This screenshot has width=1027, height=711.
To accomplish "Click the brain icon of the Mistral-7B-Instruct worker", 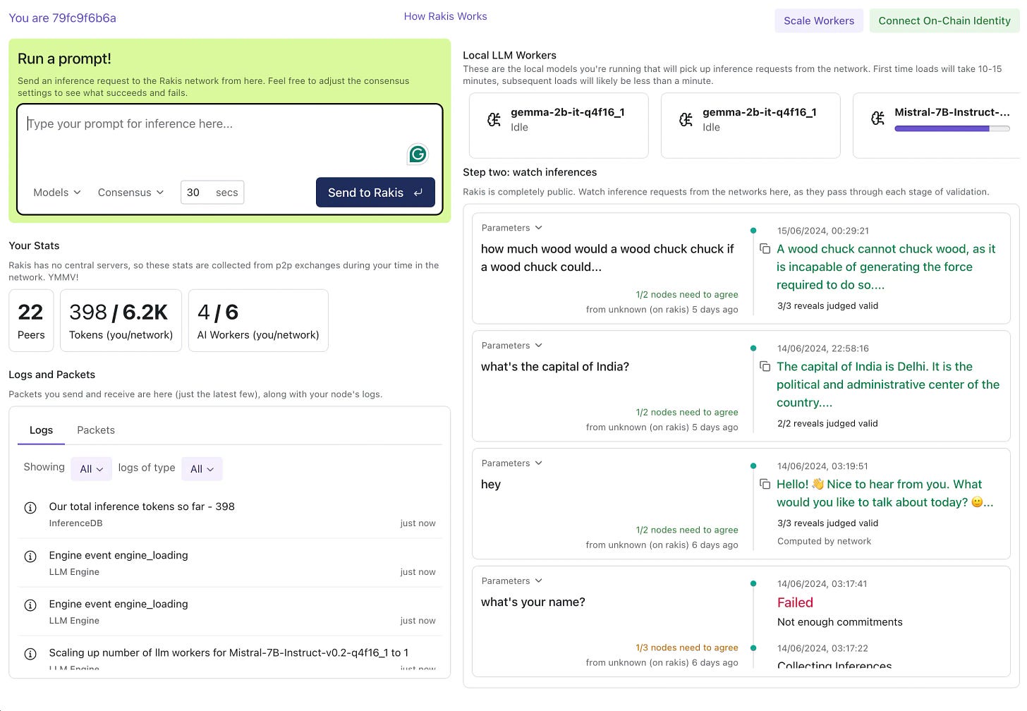I will 877,119.
